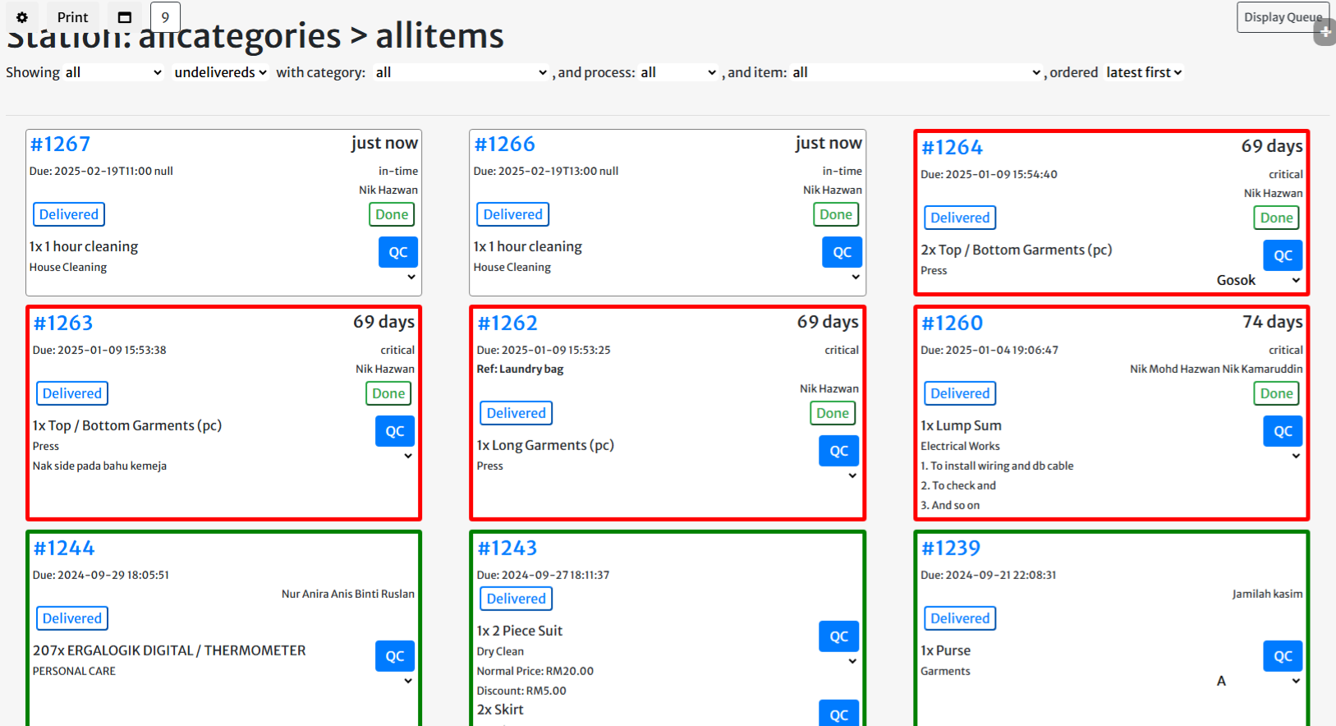
Task: Click QC for Purse in #1239
Action: (1283, 656)
